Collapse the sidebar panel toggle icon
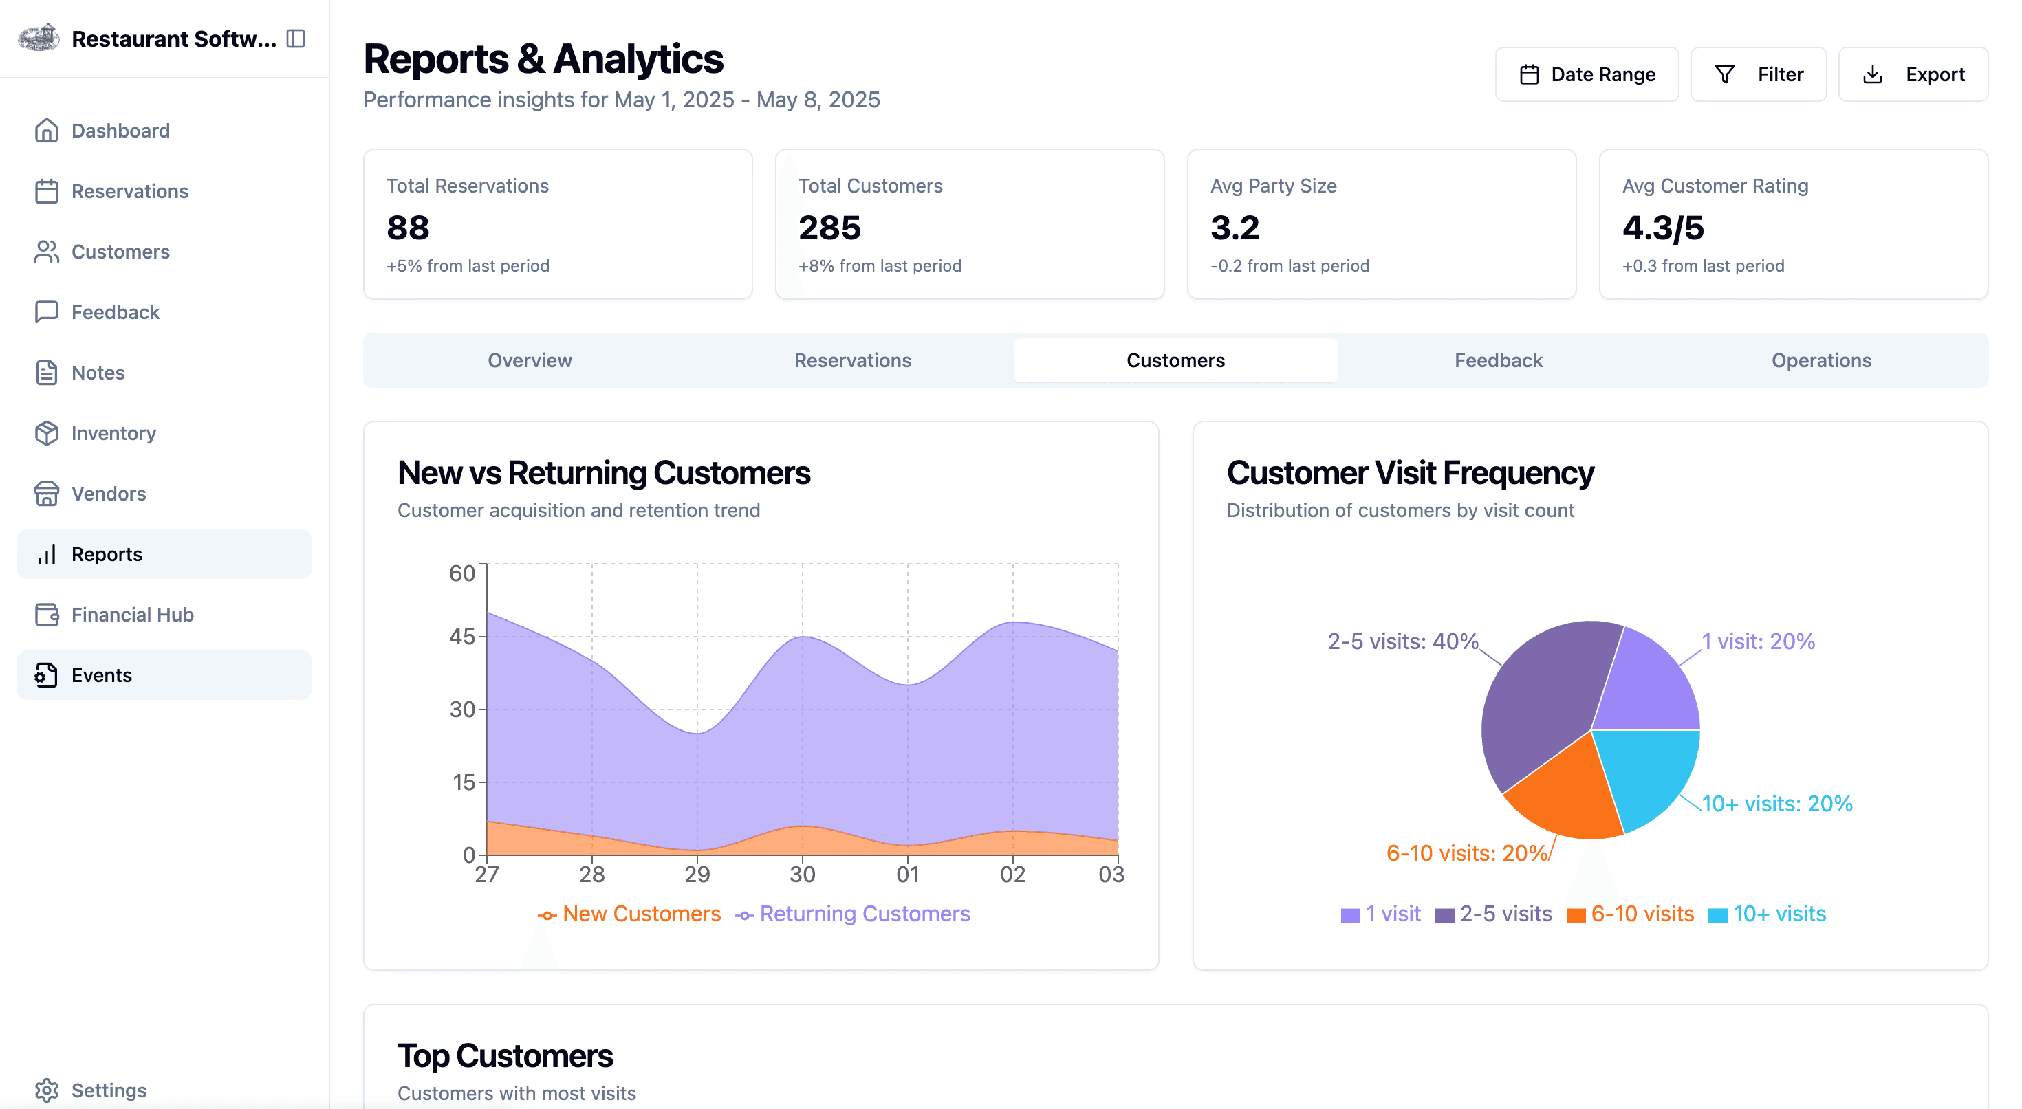The height and width of the screenshot is (1109, 2022). coord(296,39)
